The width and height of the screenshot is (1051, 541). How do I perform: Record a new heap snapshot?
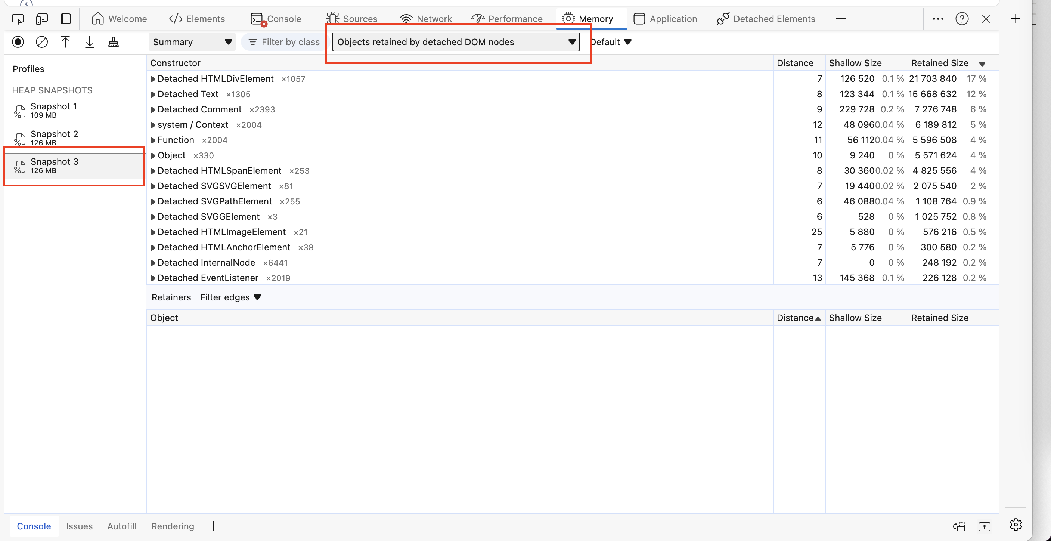point(18,41)
